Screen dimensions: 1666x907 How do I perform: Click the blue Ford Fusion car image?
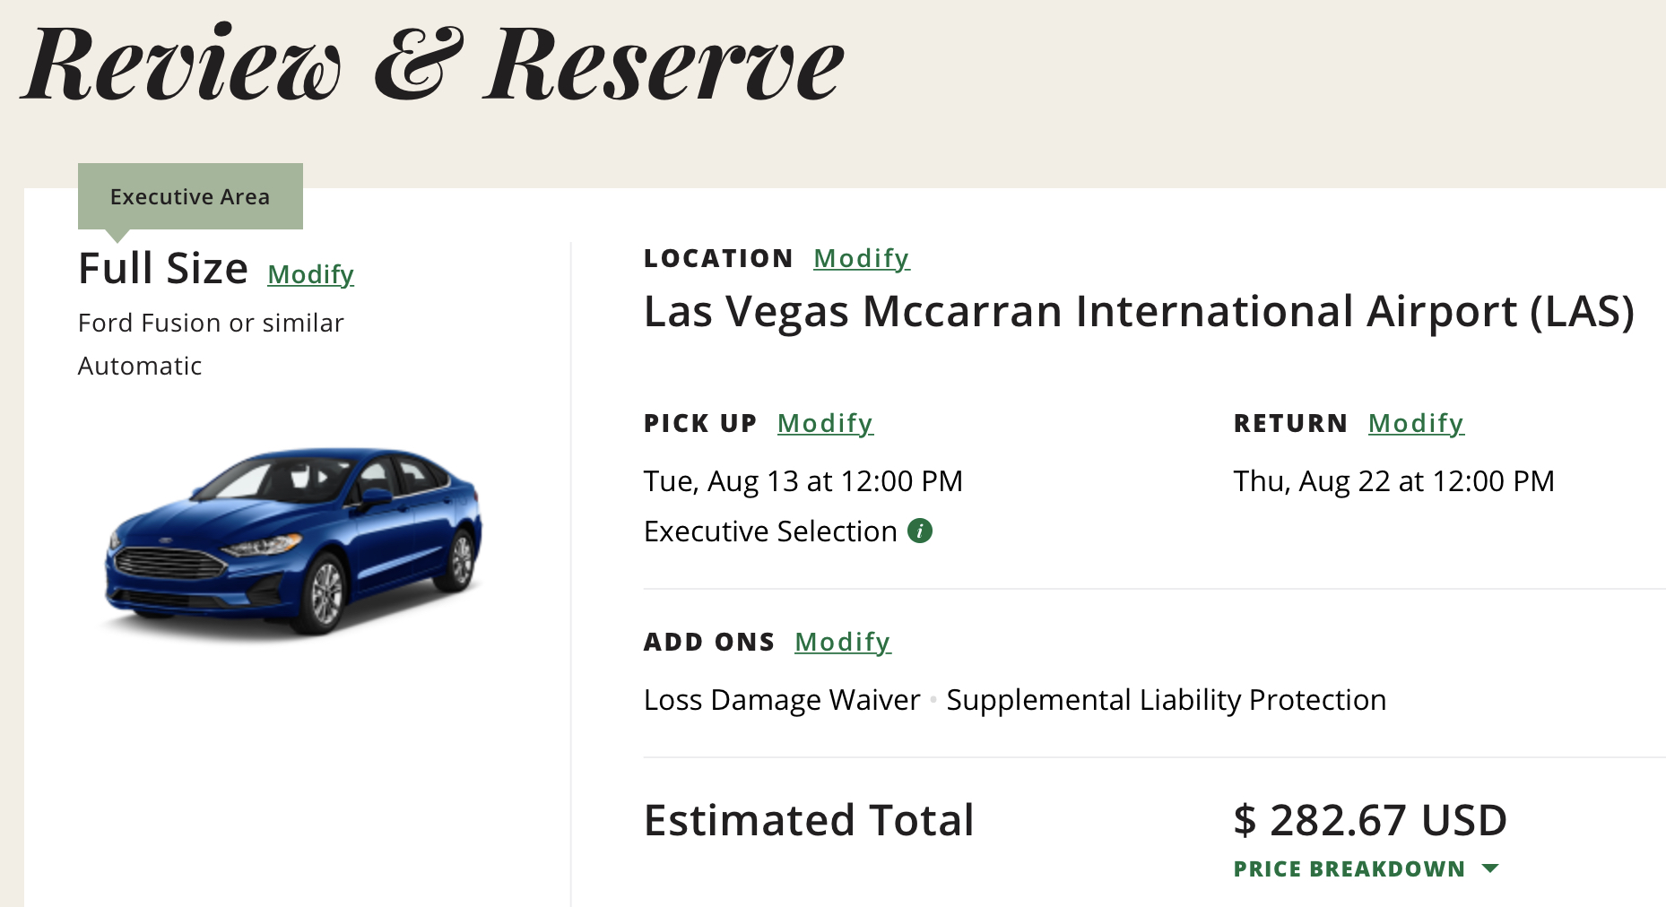[294, 539]
